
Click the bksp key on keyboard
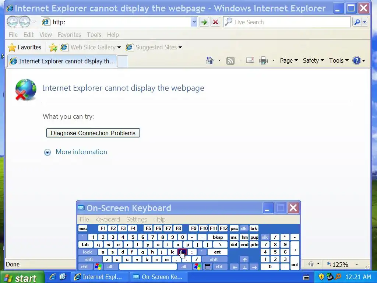point(218,237)
